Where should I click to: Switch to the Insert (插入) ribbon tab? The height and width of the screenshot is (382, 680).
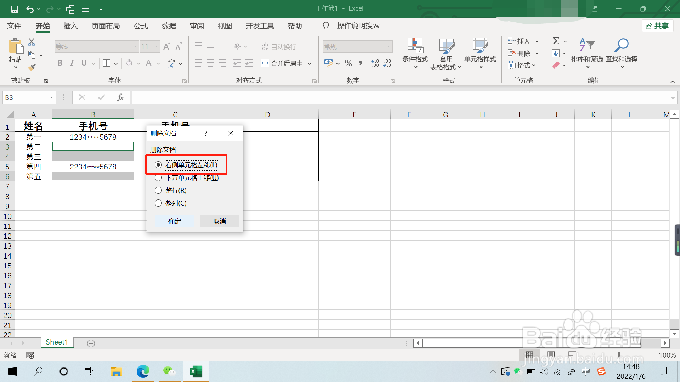(x=70, y=26)
